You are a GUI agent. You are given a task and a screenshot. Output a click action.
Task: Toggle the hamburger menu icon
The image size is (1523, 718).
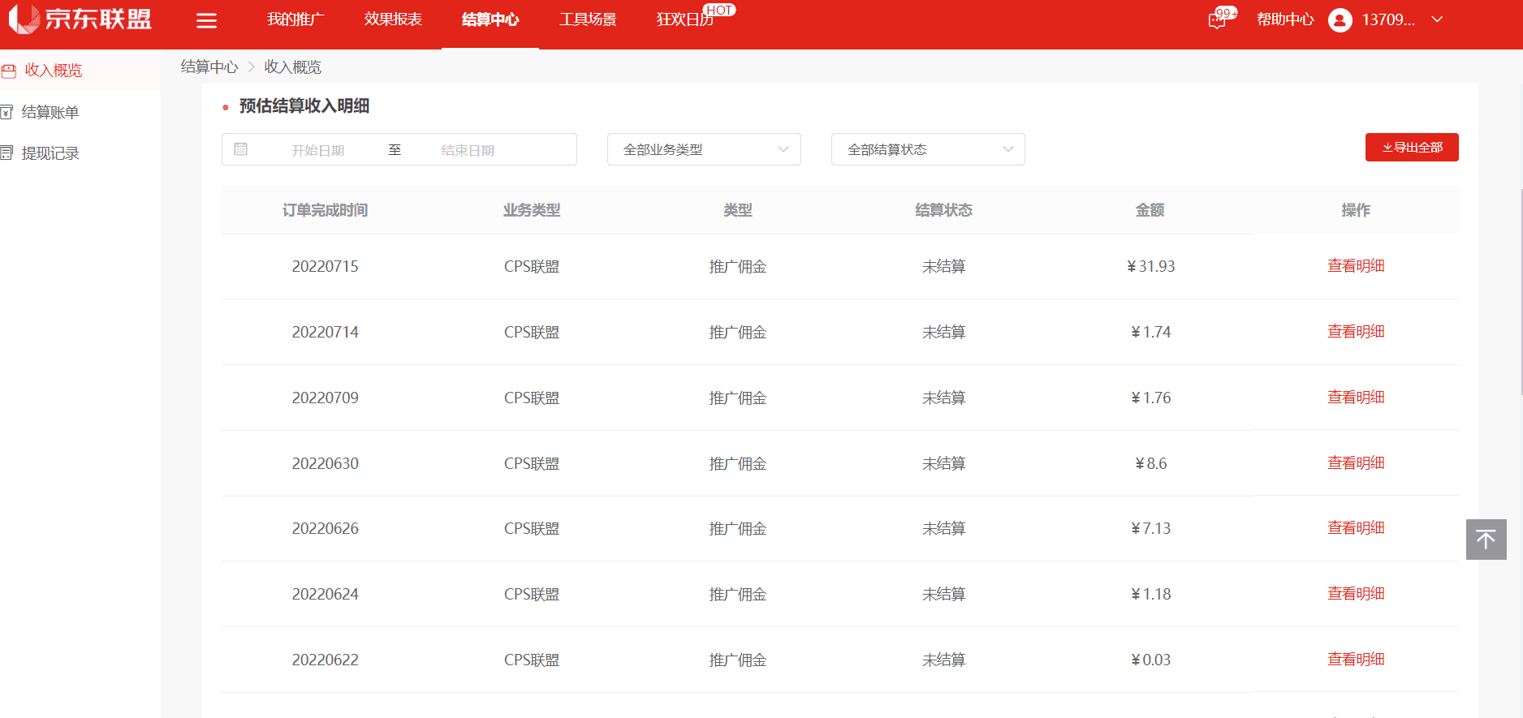coord(206,20)
